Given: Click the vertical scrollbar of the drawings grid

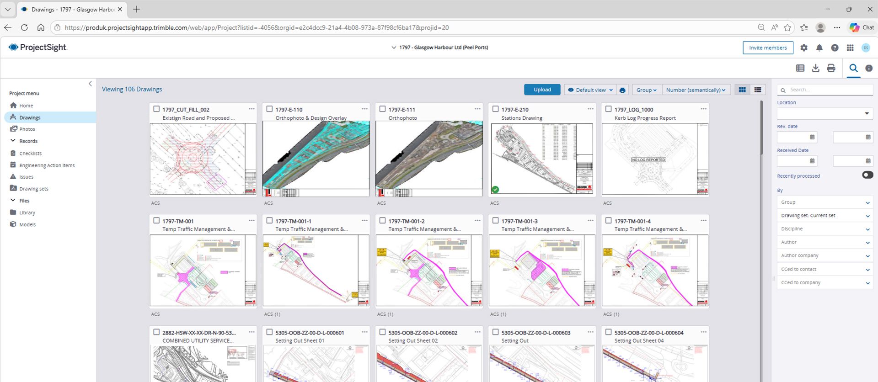Looking at the screenshot, I should (761, 128).
